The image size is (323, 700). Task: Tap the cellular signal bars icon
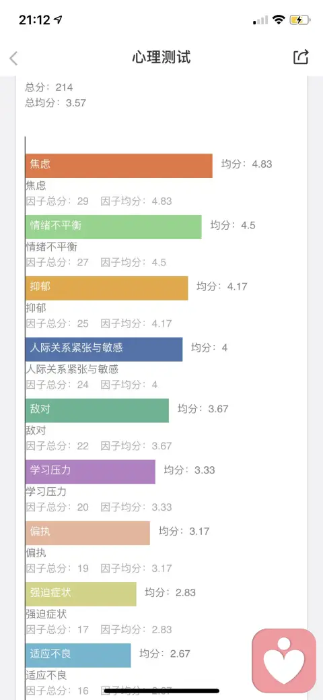point(260,20)
